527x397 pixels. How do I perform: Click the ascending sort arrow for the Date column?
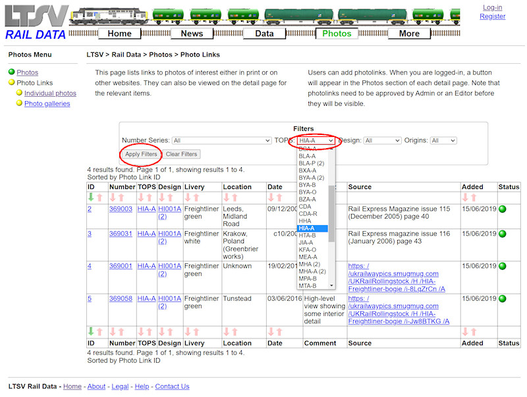279,196
